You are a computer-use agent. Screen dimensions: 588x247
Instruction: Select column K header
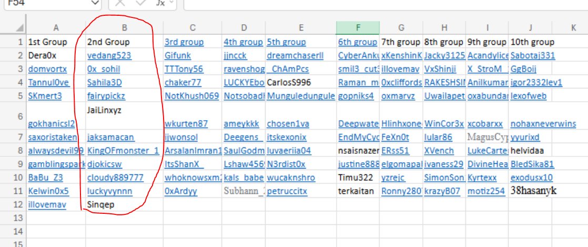click(573, 27)
